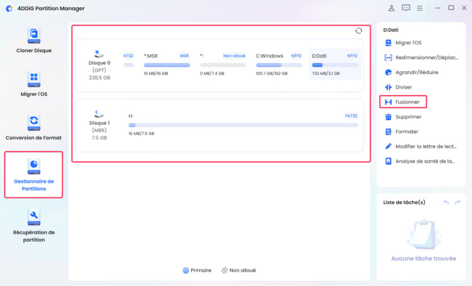The height and width of the screenshot is (286, 472).
Task: Click the 4DDiG app logo
Action: click(x=9, y=8)
